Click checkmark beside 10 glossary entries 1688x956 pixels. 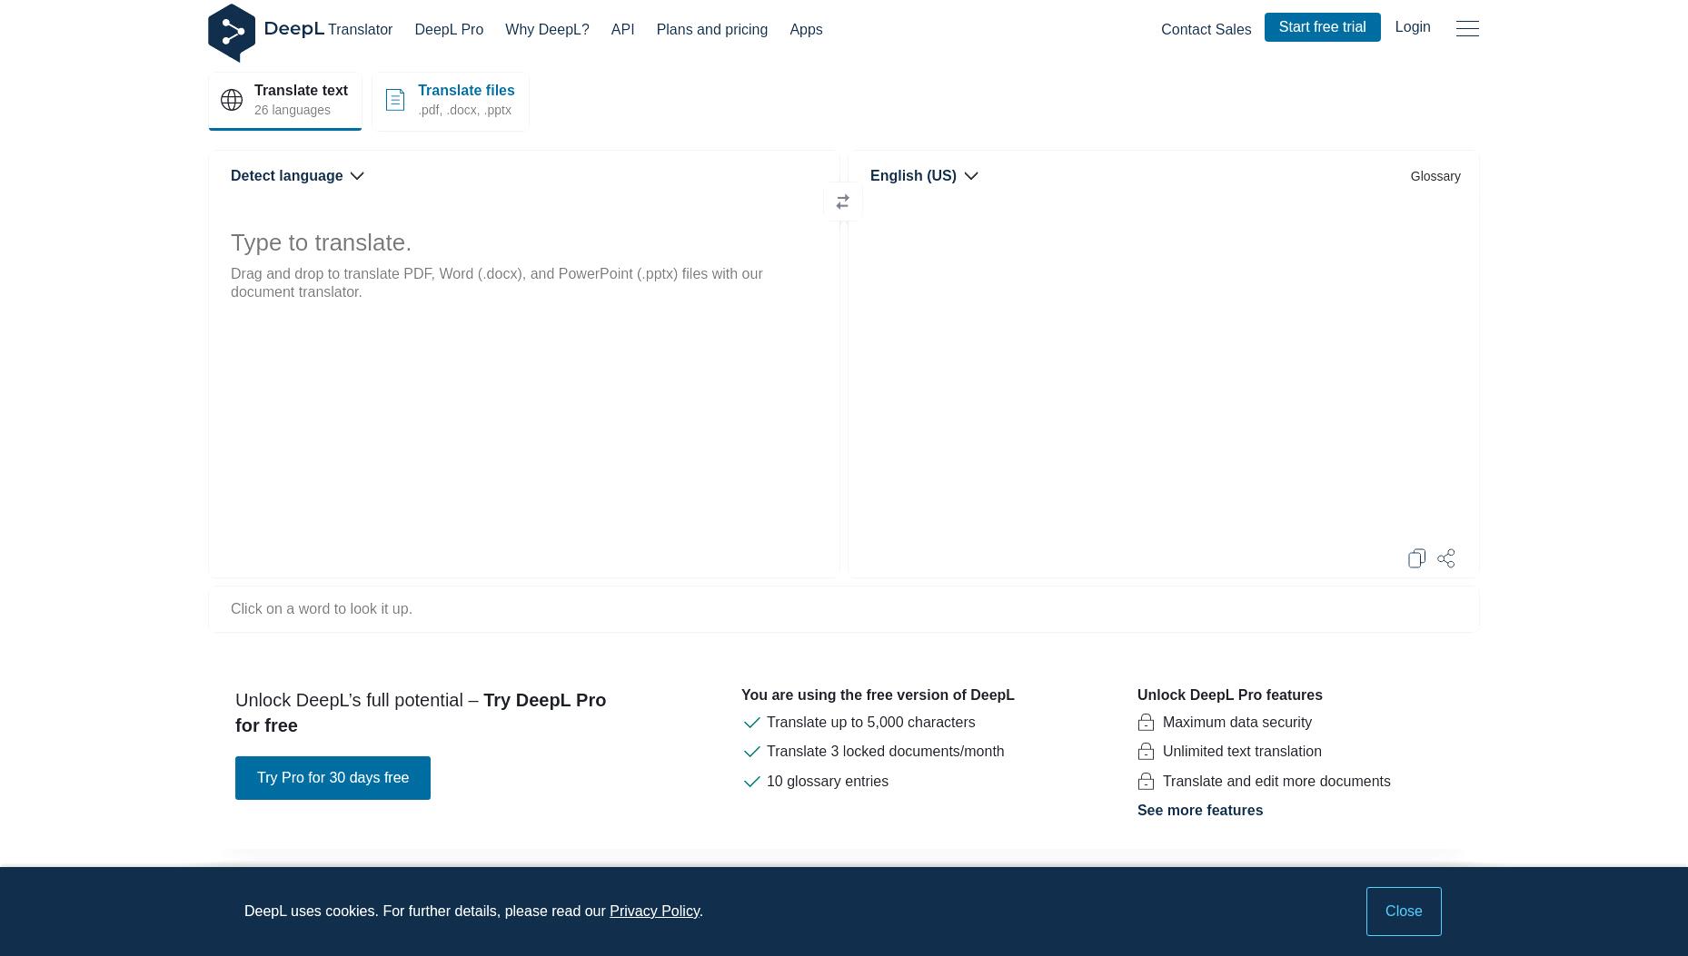[751, 782]
